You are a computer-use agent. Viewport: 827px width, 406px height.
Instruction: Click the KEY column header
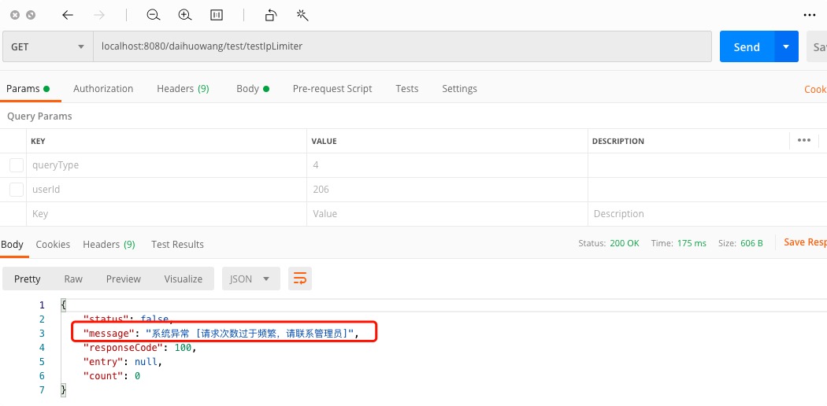pos(38,141)
